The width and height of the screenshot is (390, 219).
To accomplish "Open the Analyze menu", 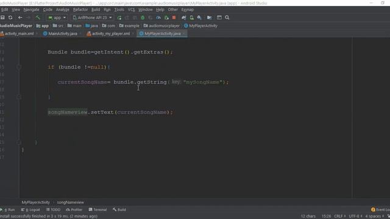I will [63, 10].
